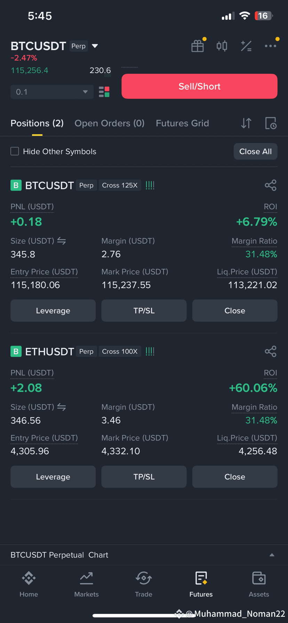288x623 pixels.
Task: Tap Close All positions button
Action: (x=255, y=151)
